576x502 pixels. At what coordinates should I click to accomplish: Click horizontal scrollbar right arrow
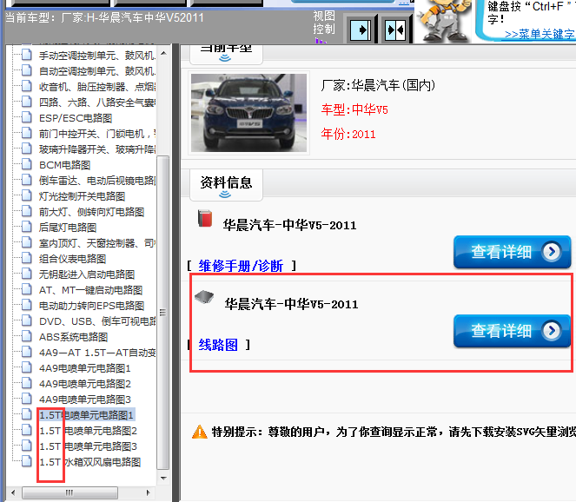click(148, 492)
